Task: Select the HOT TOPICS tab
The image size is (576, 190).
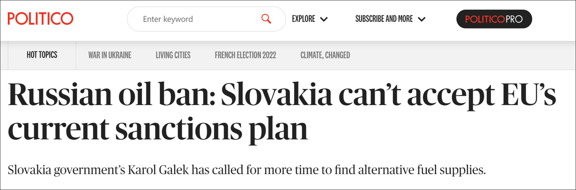Action: pyautogui.click(x=42, y=55)
